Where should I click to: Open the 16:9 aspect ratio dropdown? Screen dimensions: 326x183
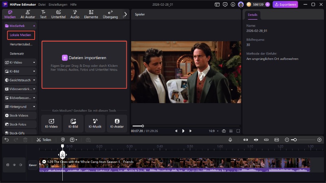[213, 131]
